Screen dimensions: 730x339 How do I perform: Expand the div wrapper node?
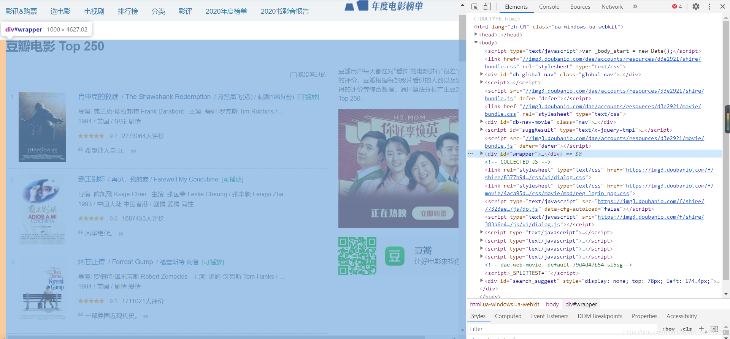pos(482,153)
